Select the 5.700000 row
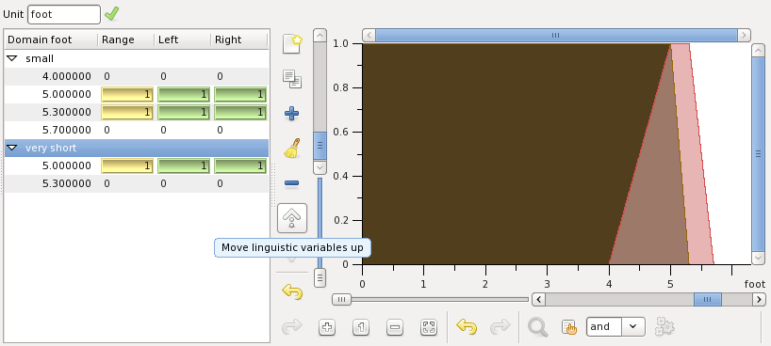This screenshot has width=771, height=346. coord(137,130)
